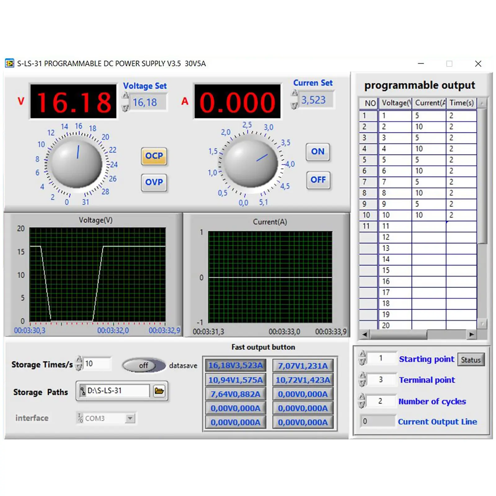Open the Storage Paths folder browse icon
The width and height of the screenshot is (496, 496).
159,391
